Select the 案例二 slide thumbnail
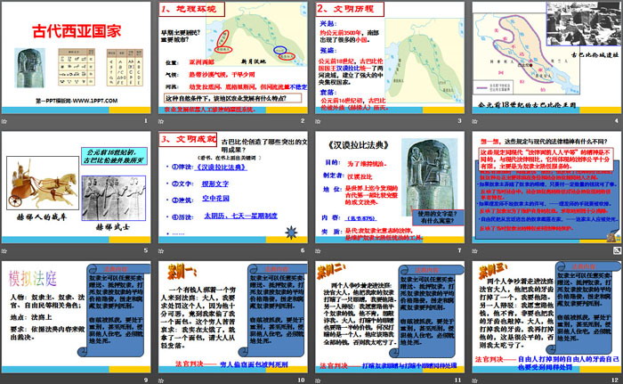Viewport: 623px width, 384px height. [390, 317]
